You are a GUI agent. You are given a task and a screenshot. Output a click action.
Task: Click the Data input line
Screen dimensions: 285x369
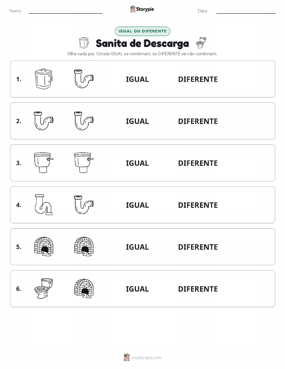246,11
